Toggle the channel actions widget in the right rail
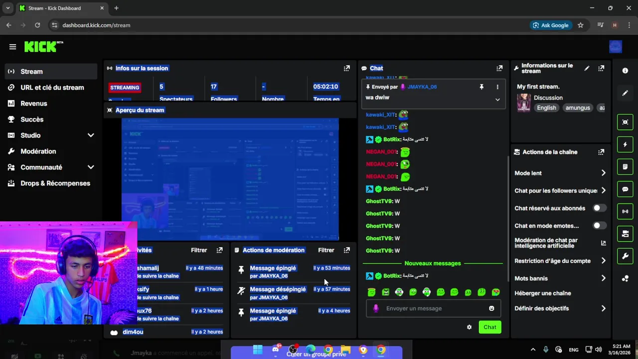Viewport: 638px width, 359px height. pos(625,234)
